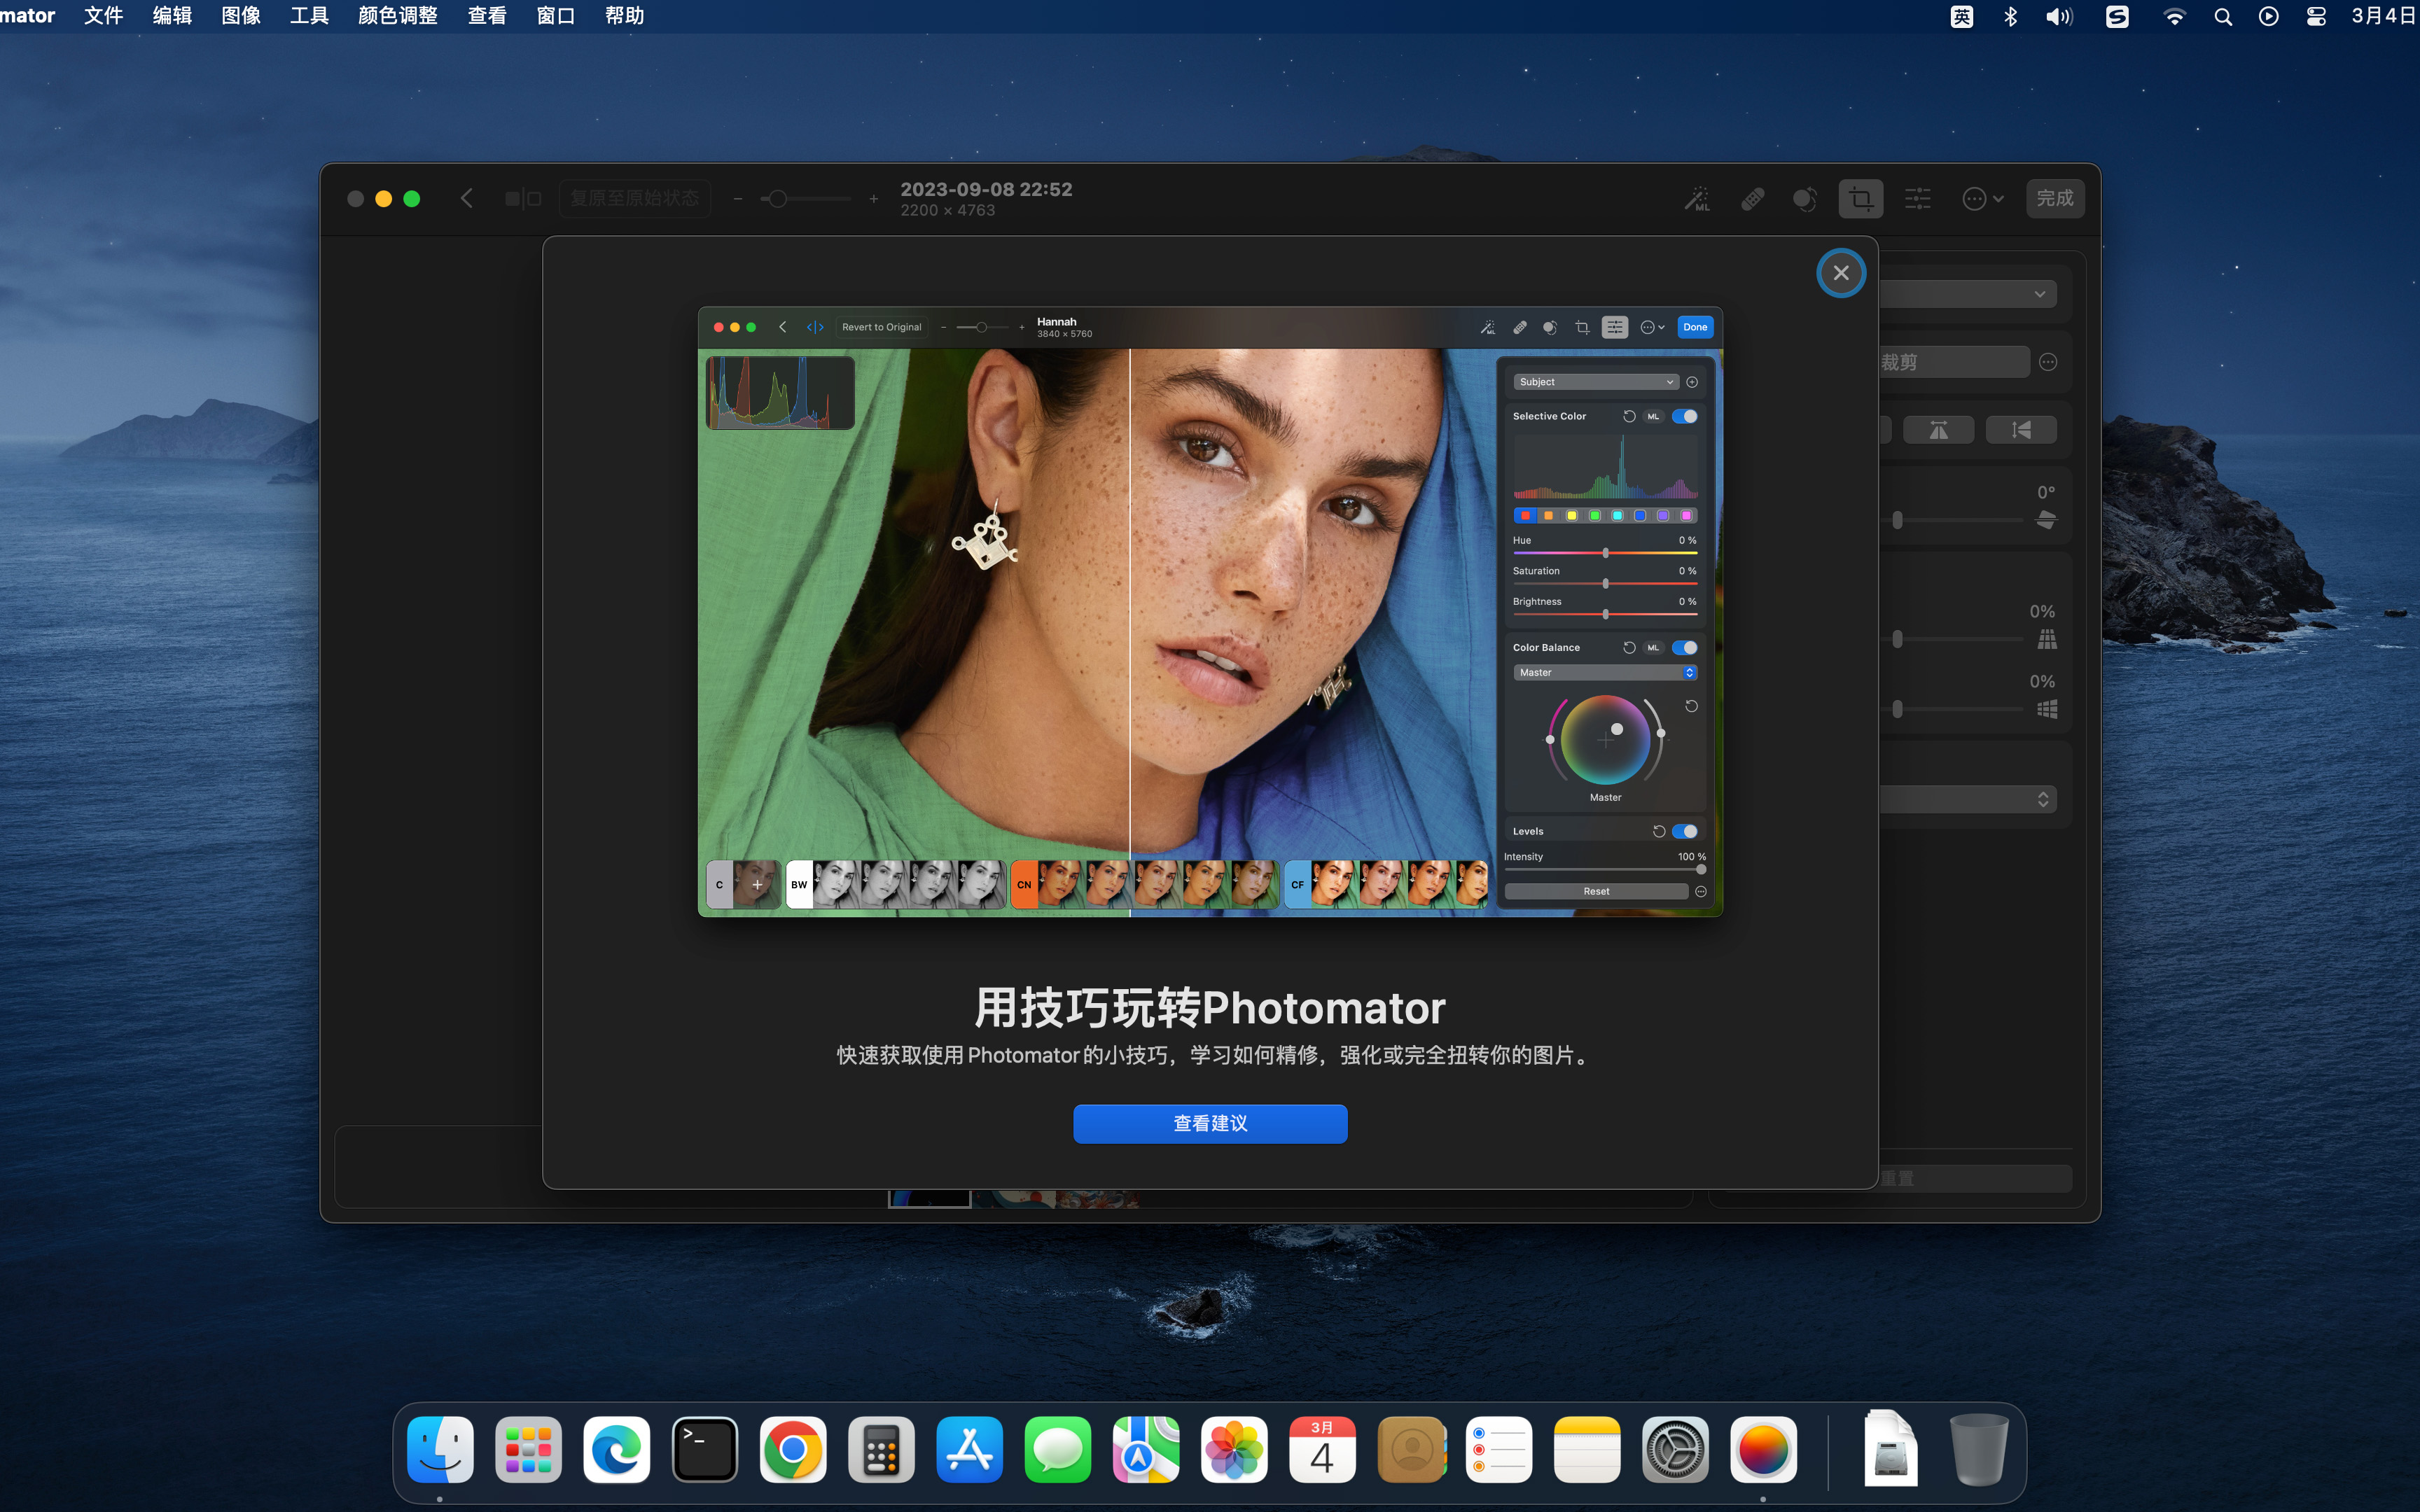Open Reminders from the Dock

click(x=1499, y=1449)
